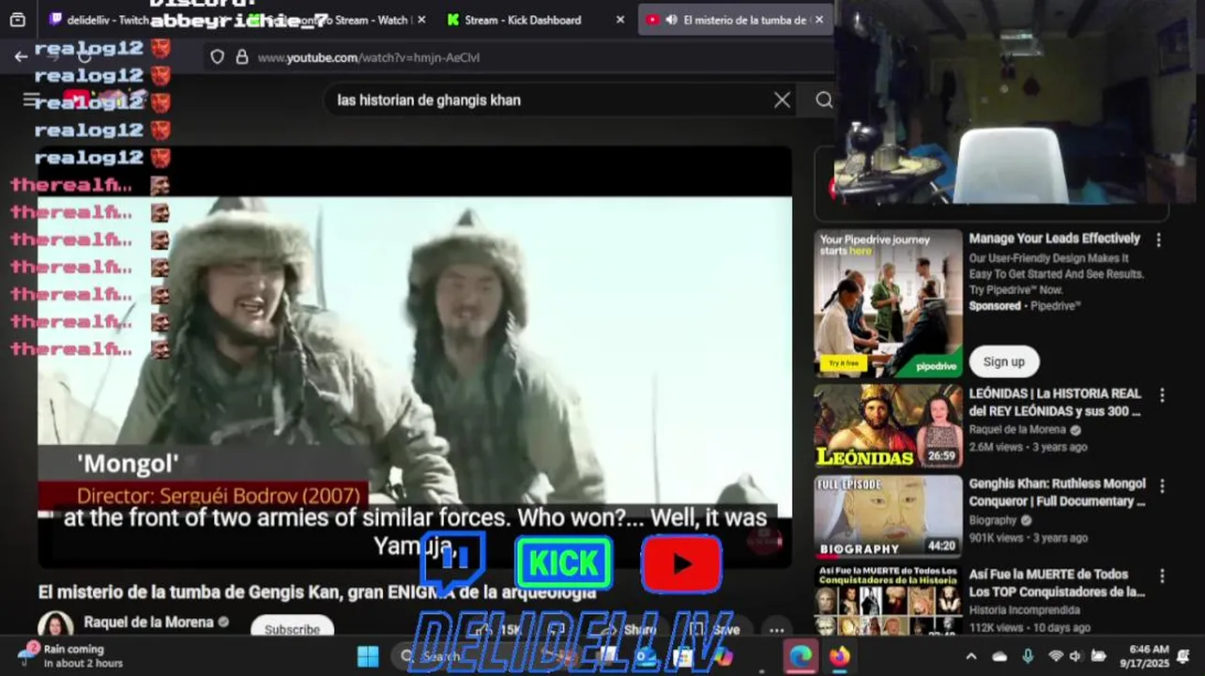Click the Mongol movie video player
Image resolution: width=1205 pixels, height=676 pixels.
coord(415,357)
